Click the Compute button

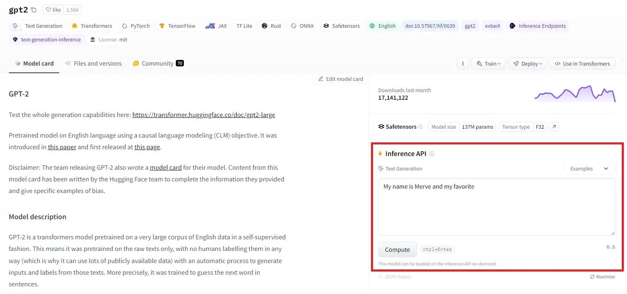pyautogui.click(x=397, y=249)
